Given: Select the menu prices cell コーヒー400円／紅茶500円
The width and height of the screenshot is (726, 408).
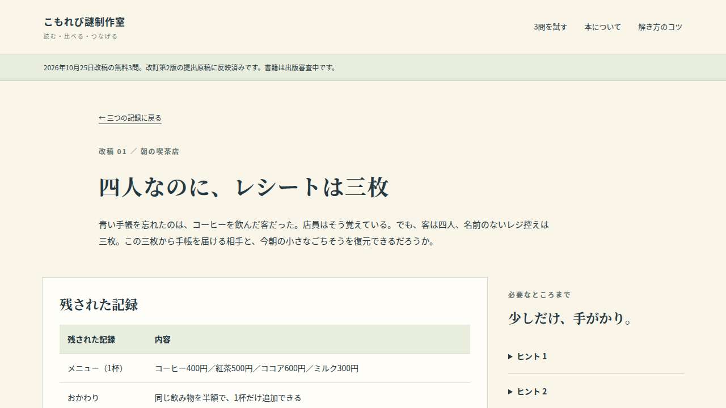Looking at the screenshot, I should tap(256, 368).
